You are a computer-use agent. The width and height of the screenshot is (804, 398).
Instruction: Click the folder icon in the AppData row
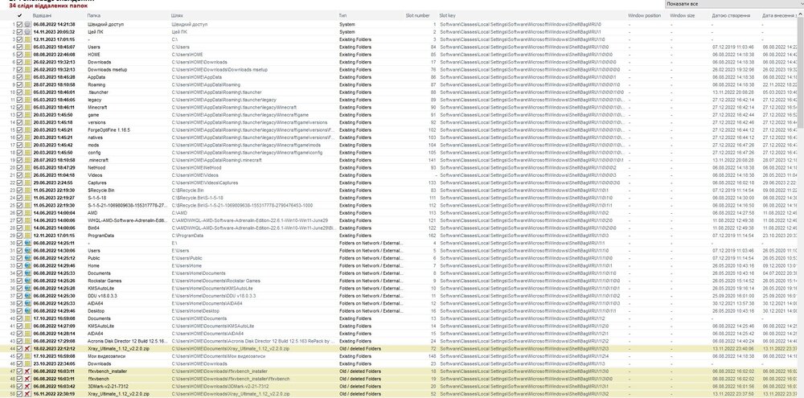pyautogui.click(x=27, y=77)
